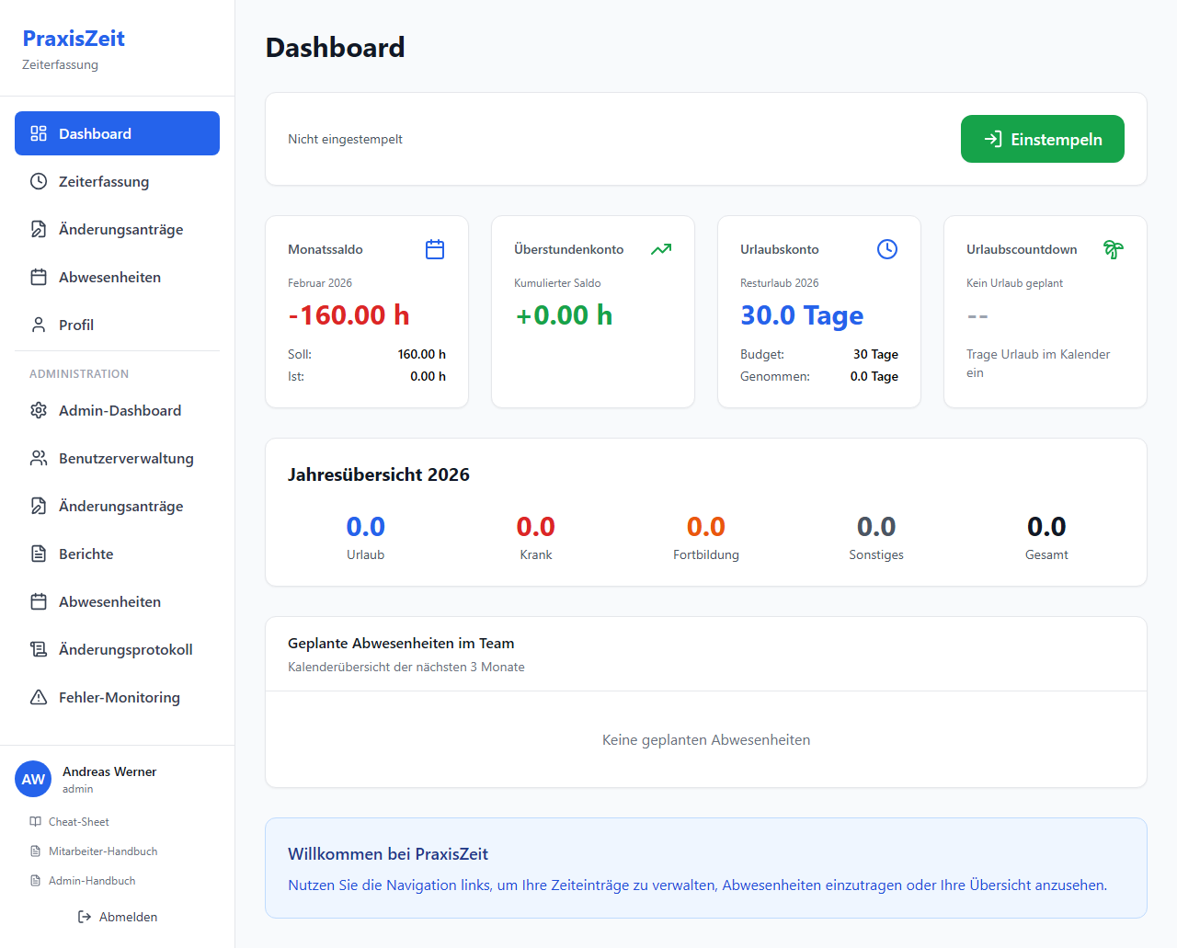Click the warning triangle icon next to Fehler-Monitoring
The width and height of the screenshot is (1177, 948).
[x=39, y=697]
